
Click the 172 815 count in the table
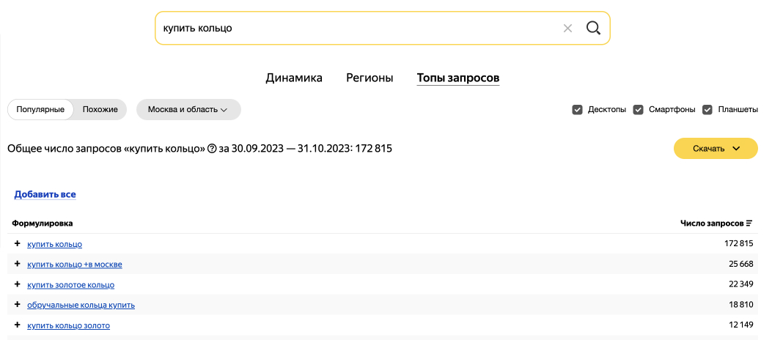739,244
